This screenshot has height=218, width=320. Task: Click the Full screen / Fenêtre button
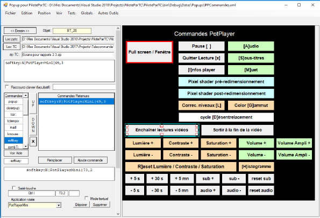point(150,52)
